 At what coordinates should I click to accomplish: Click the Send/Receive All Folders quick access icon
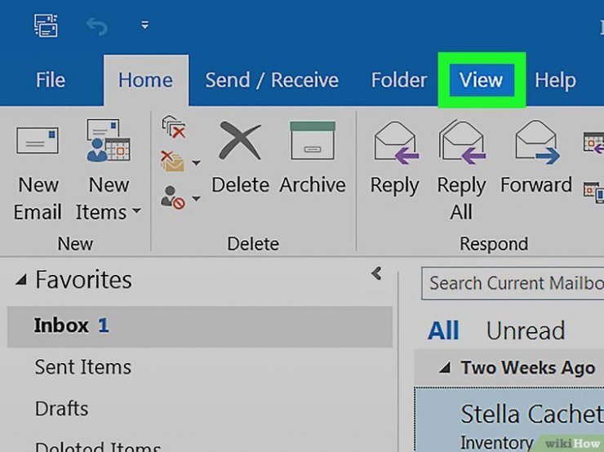coord(46,25)
